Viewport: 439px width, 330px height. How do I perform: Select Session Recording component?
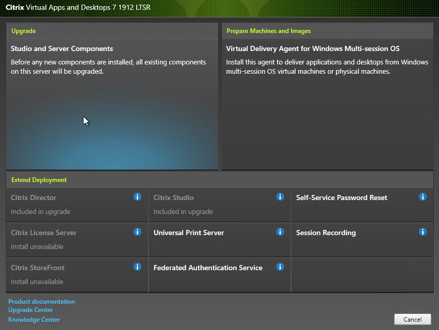(x=362, y=240)
